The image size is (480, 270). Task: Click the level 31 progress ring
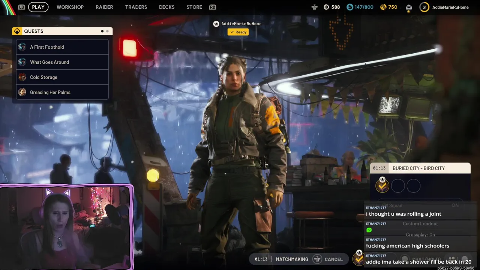tap(424, 7)
